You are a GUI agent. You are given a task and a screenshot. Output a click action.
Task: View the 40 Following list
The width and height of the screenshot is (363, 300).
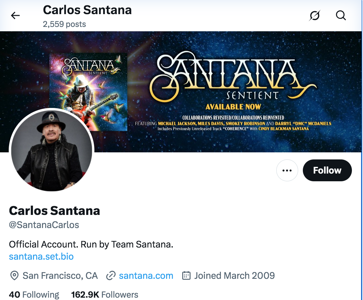(34, 295)
